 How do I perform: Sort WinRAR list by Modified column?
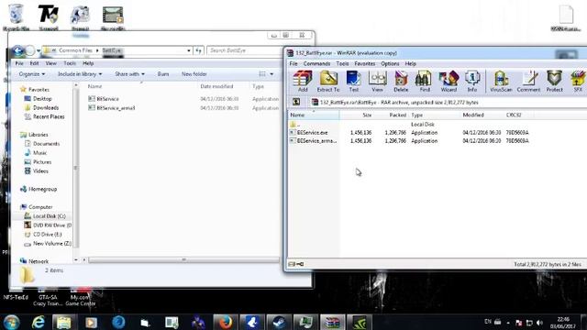click(x=473, y=115)
